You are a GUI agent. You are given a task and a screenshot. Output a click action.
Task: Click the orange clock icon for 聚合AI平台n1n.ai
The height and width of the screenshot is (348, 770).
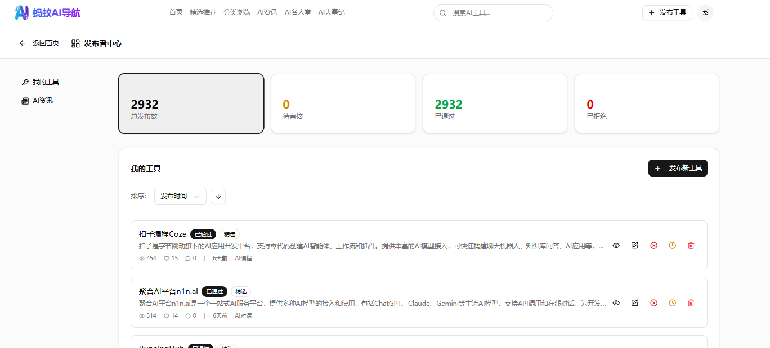click(x=672, y=302)
